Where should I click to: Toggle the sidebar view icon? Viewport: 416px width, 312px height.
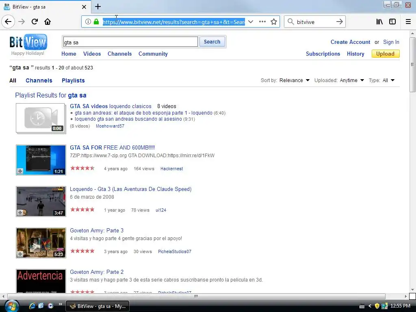point(392,22)
